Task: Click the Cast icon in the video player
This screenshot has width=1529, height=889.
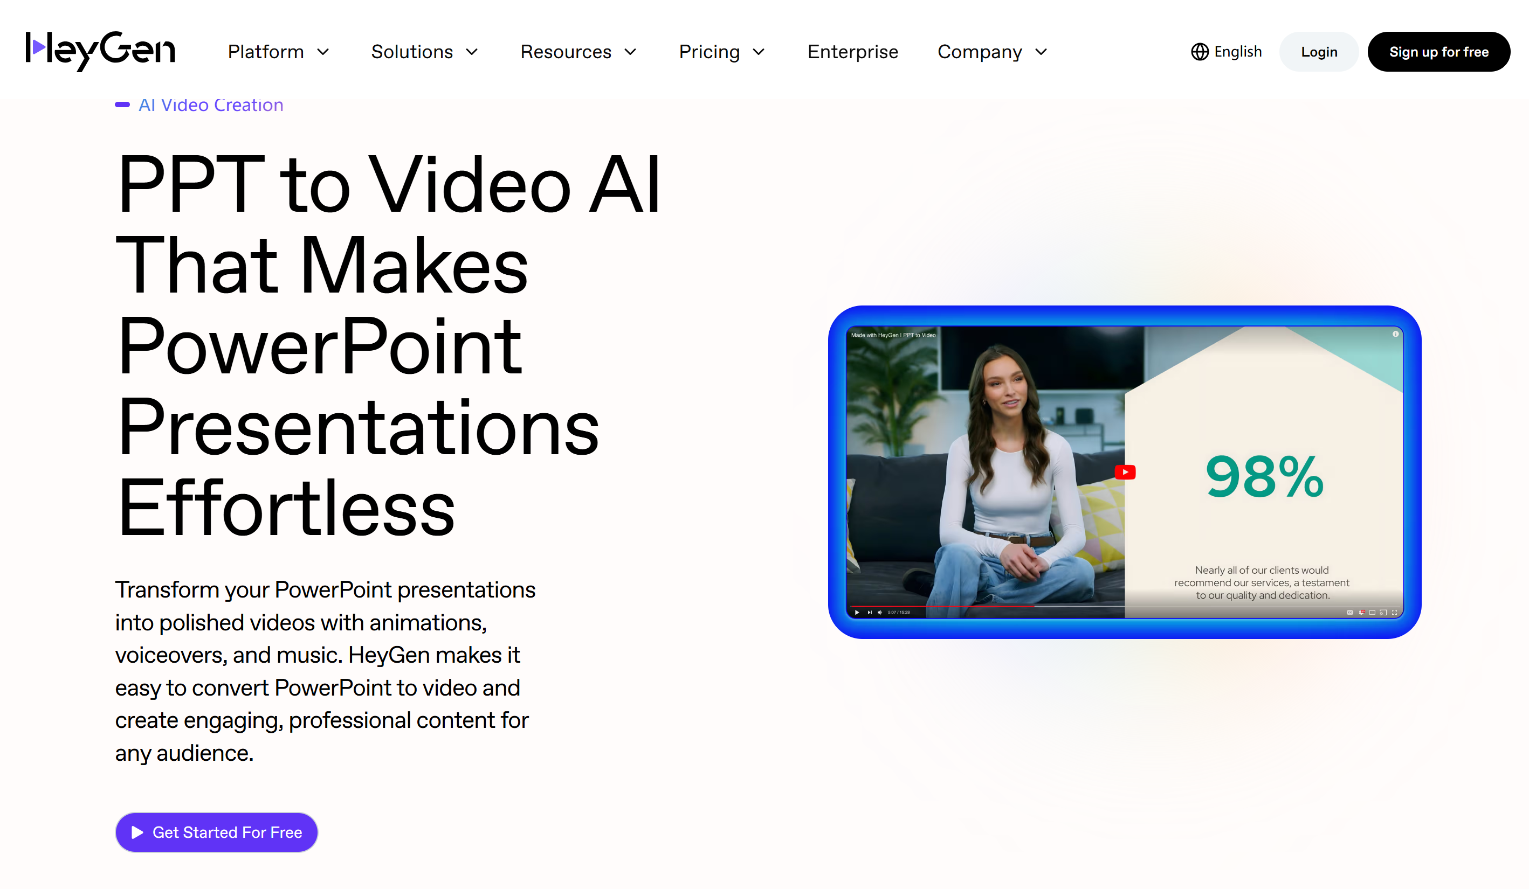Action: point(1383,613)
